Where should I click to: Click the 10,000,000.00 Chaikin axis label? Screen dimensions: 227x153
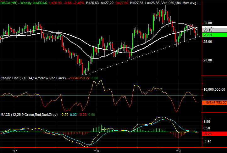[214, 89]
